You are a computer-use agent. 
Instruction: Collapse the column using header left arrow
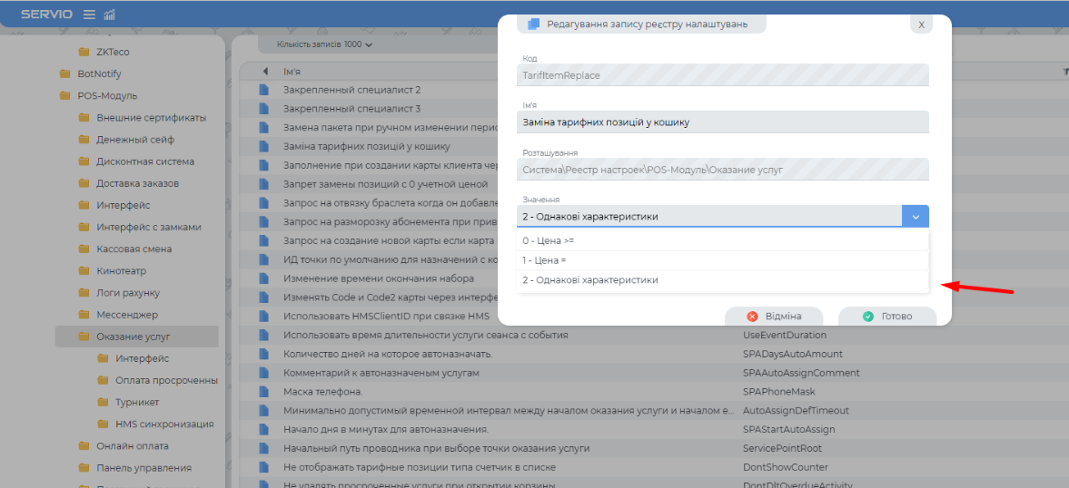pyautogui.click(x=264, y=72)
